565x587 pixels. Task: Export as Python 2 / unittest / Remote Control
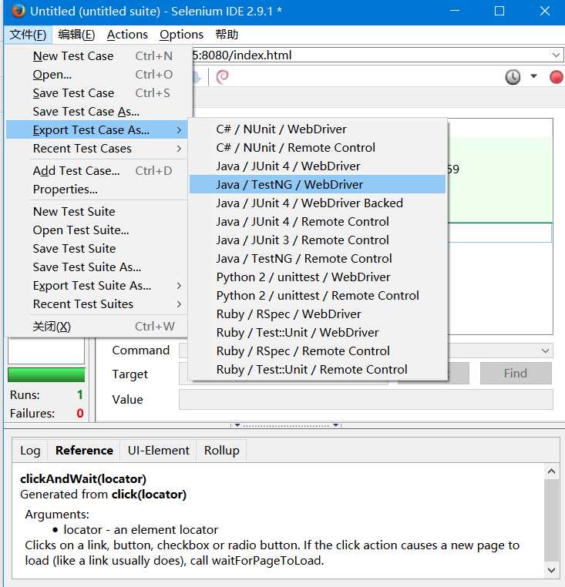click(x=318, y=296)
